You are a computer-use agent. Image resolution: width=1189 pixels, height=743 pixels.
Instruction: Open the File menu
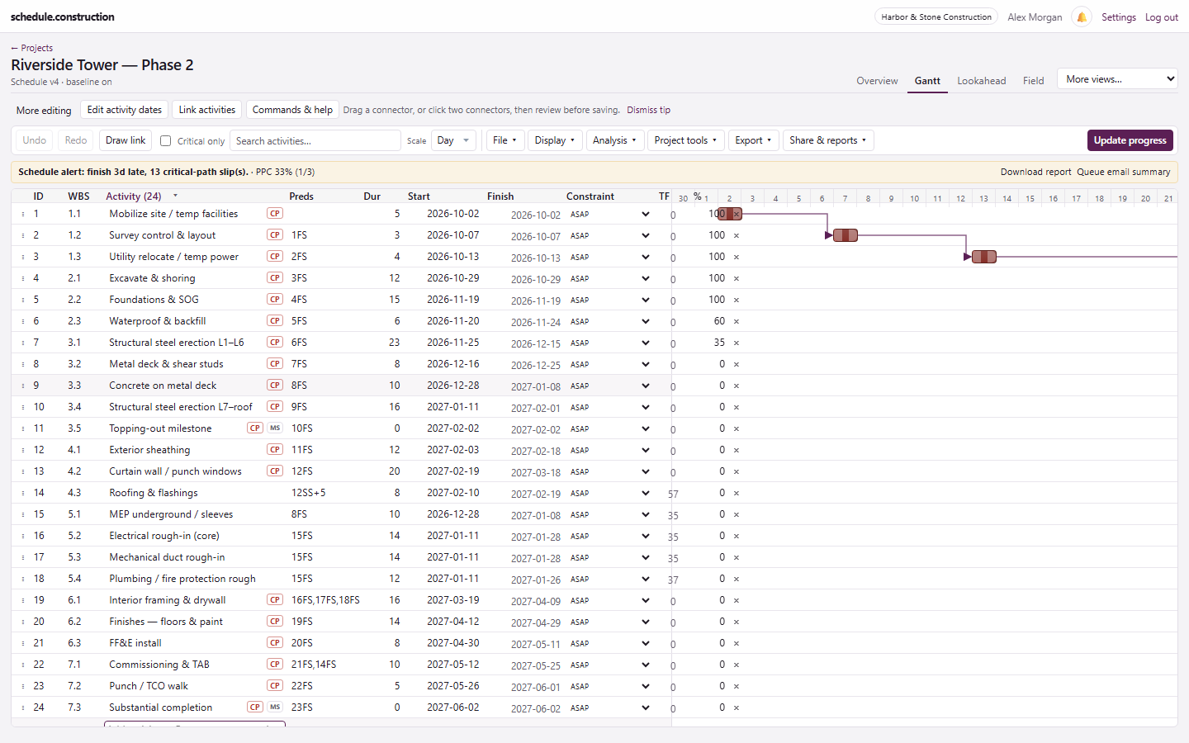coord(504,140)
